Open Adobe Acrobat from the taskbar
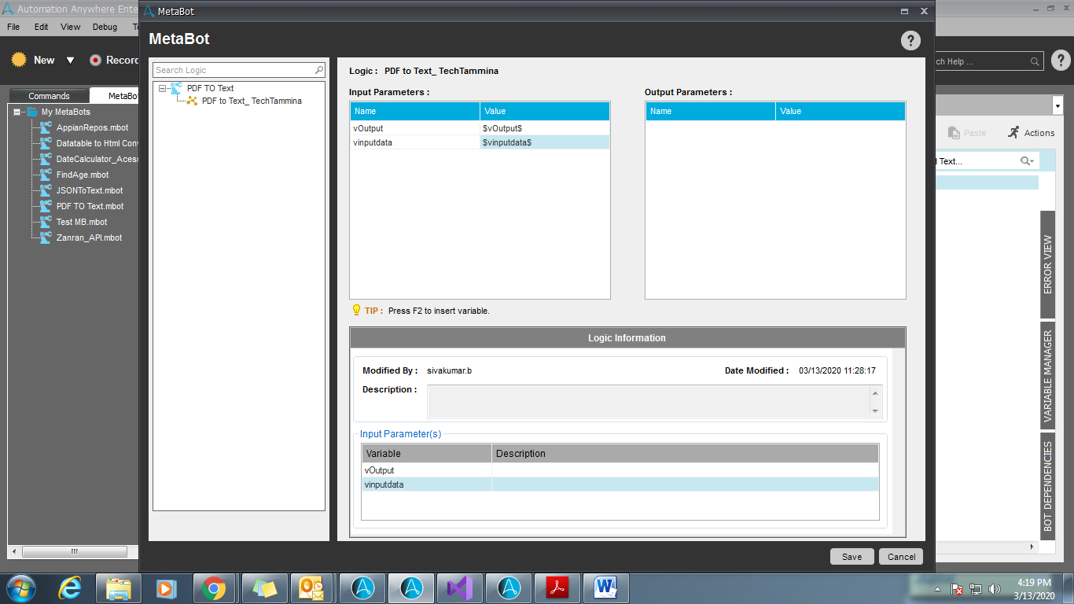 pos(557,587)
